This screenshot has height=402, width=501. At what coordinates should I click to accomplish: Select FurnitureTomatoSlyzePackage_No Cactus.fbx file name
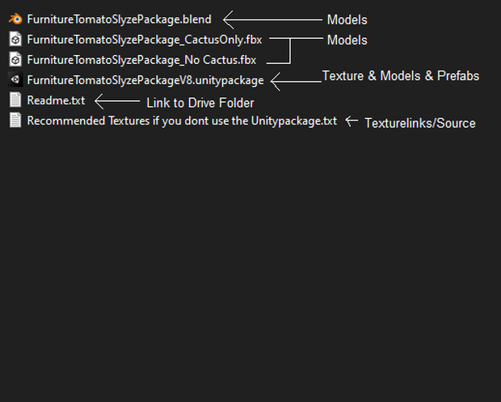pyautogui.click(x=141, y=60)
